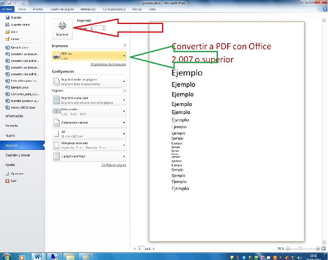Go to next page in print preview

[x=154, y=248]
